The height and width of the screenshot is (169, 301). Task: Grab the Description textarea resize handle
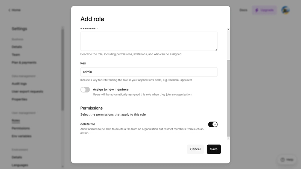pyautogui.click(x=216, y=50)
